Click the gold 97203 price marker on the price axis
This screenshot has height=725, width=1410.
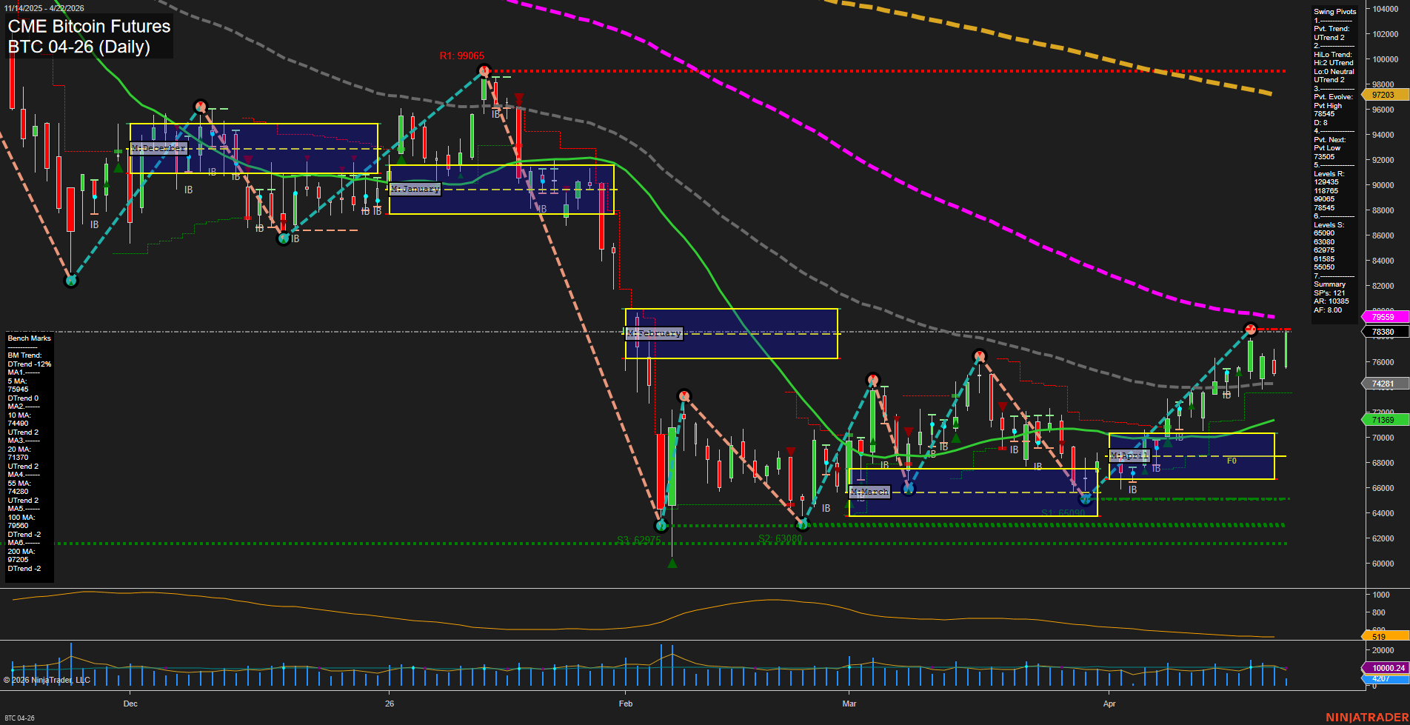[1383, 96]
